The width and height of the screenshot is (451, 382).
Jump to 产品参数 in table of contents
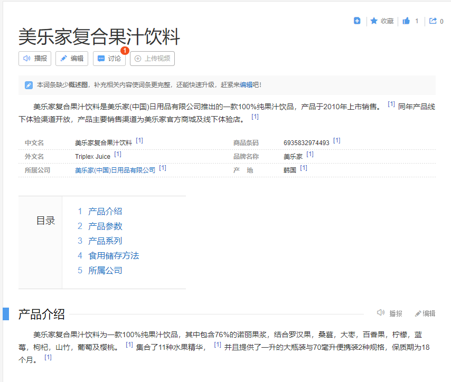[105, 226]
